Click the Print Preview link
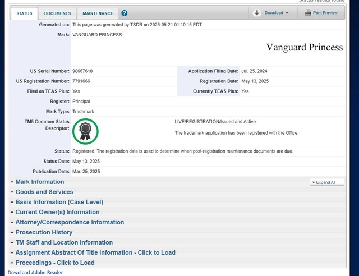 [325, 13]
